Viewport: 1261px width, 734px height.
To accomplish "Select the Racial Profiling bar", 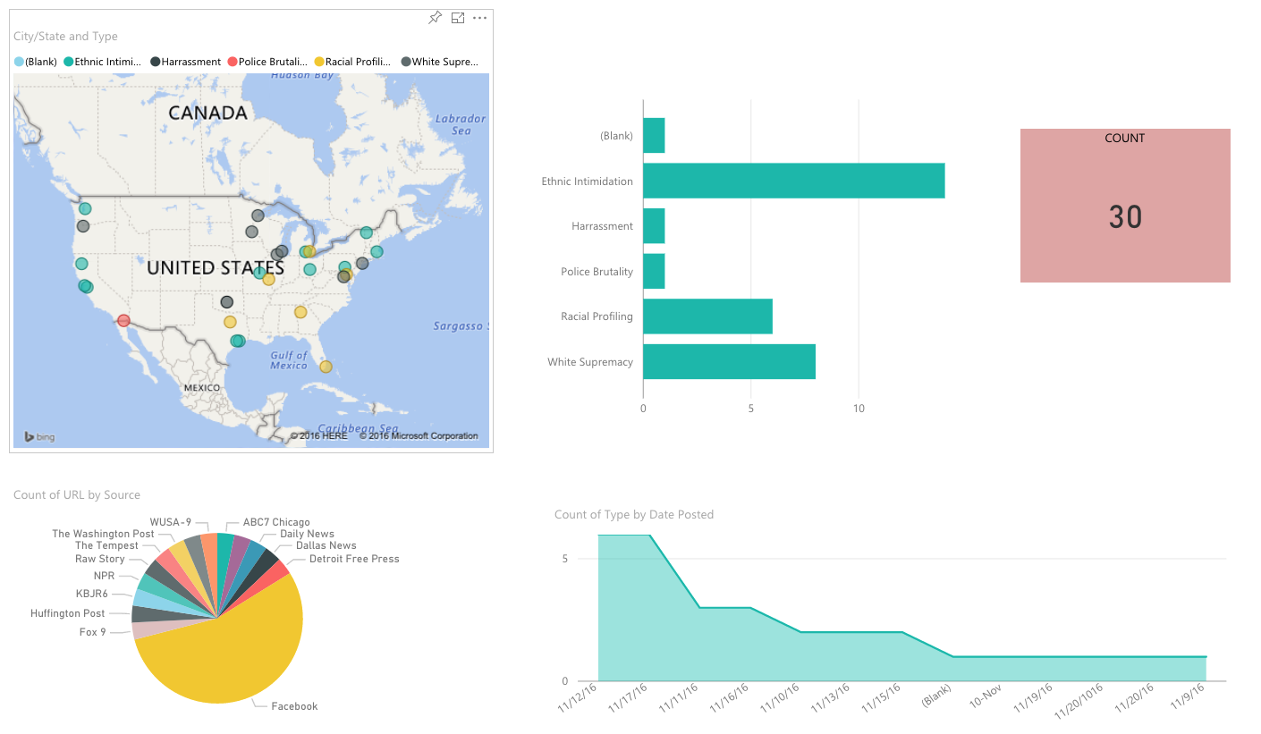I will [707, 316].
